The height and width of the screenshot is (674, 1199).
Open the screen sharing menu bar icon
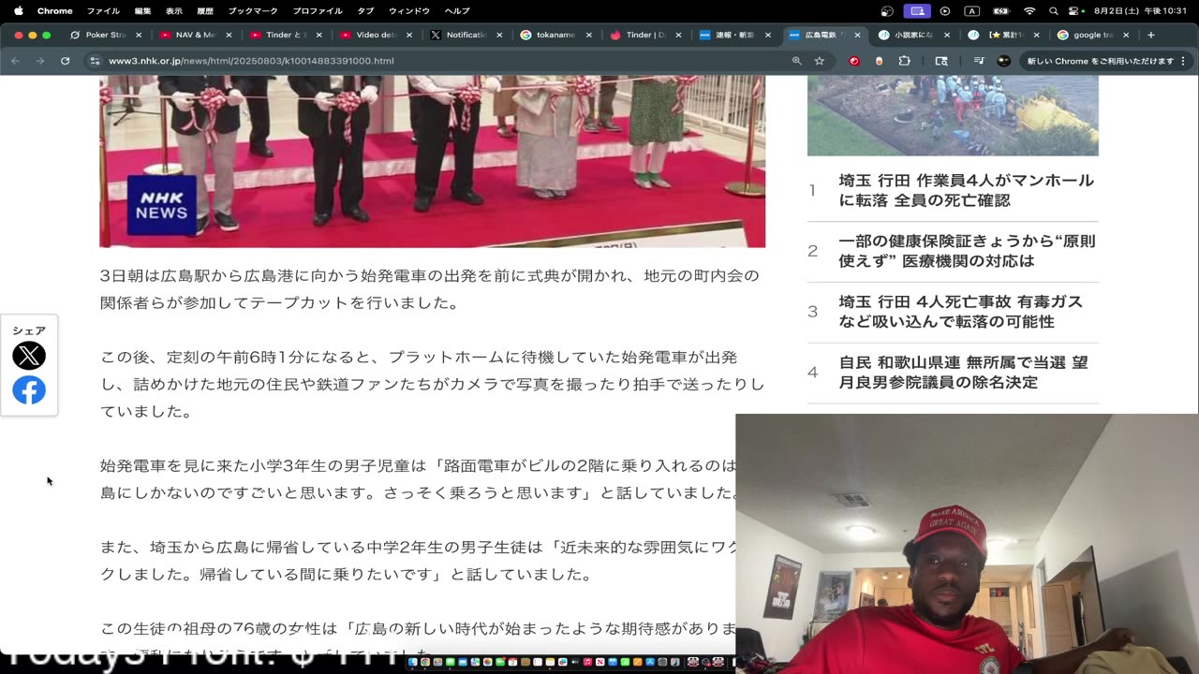click(x=917, y=11)
